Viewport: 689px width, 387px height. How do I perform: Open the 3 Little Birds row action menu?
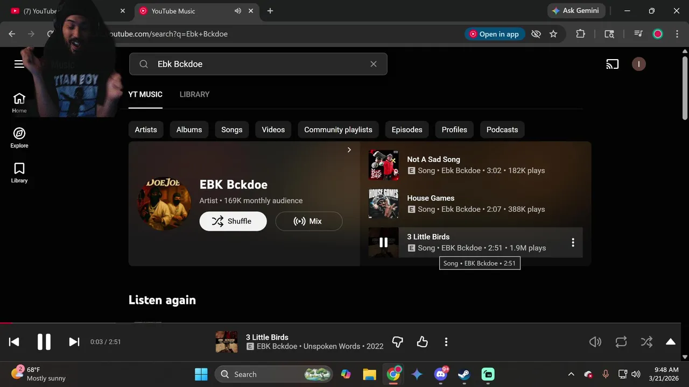573,242
